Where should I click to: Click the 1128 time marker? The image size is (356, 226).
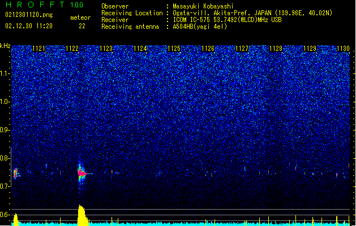coord(276,49)
